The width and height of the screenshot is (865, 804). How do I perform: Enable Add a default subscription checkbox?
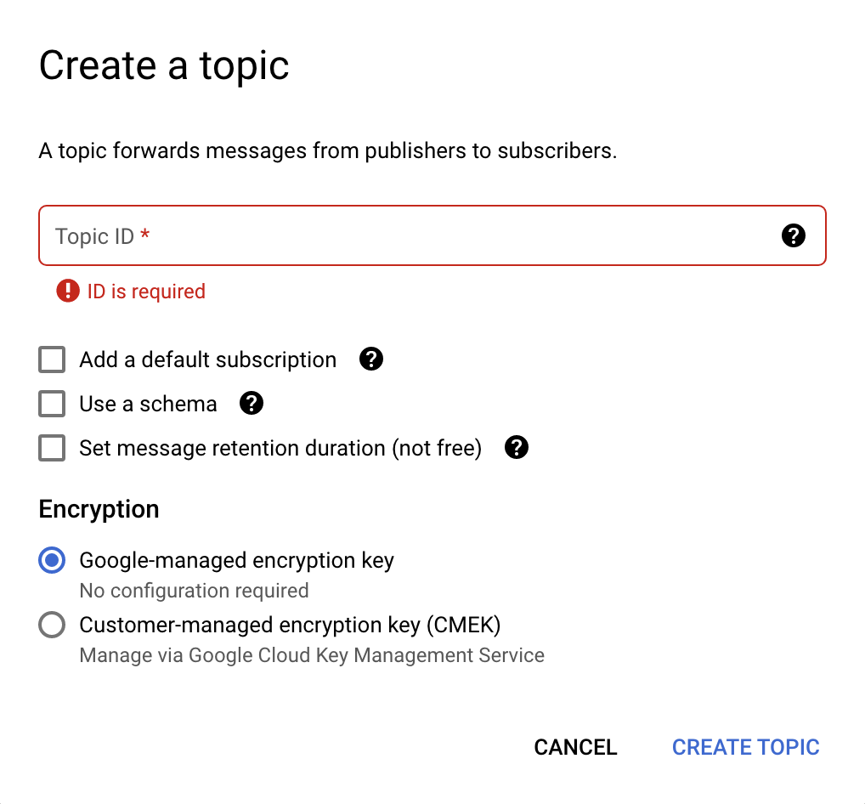pos(52,360)
